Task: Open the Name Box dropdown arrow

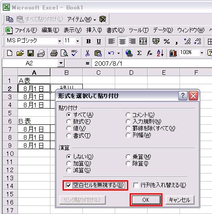Action: click(61, 63)
